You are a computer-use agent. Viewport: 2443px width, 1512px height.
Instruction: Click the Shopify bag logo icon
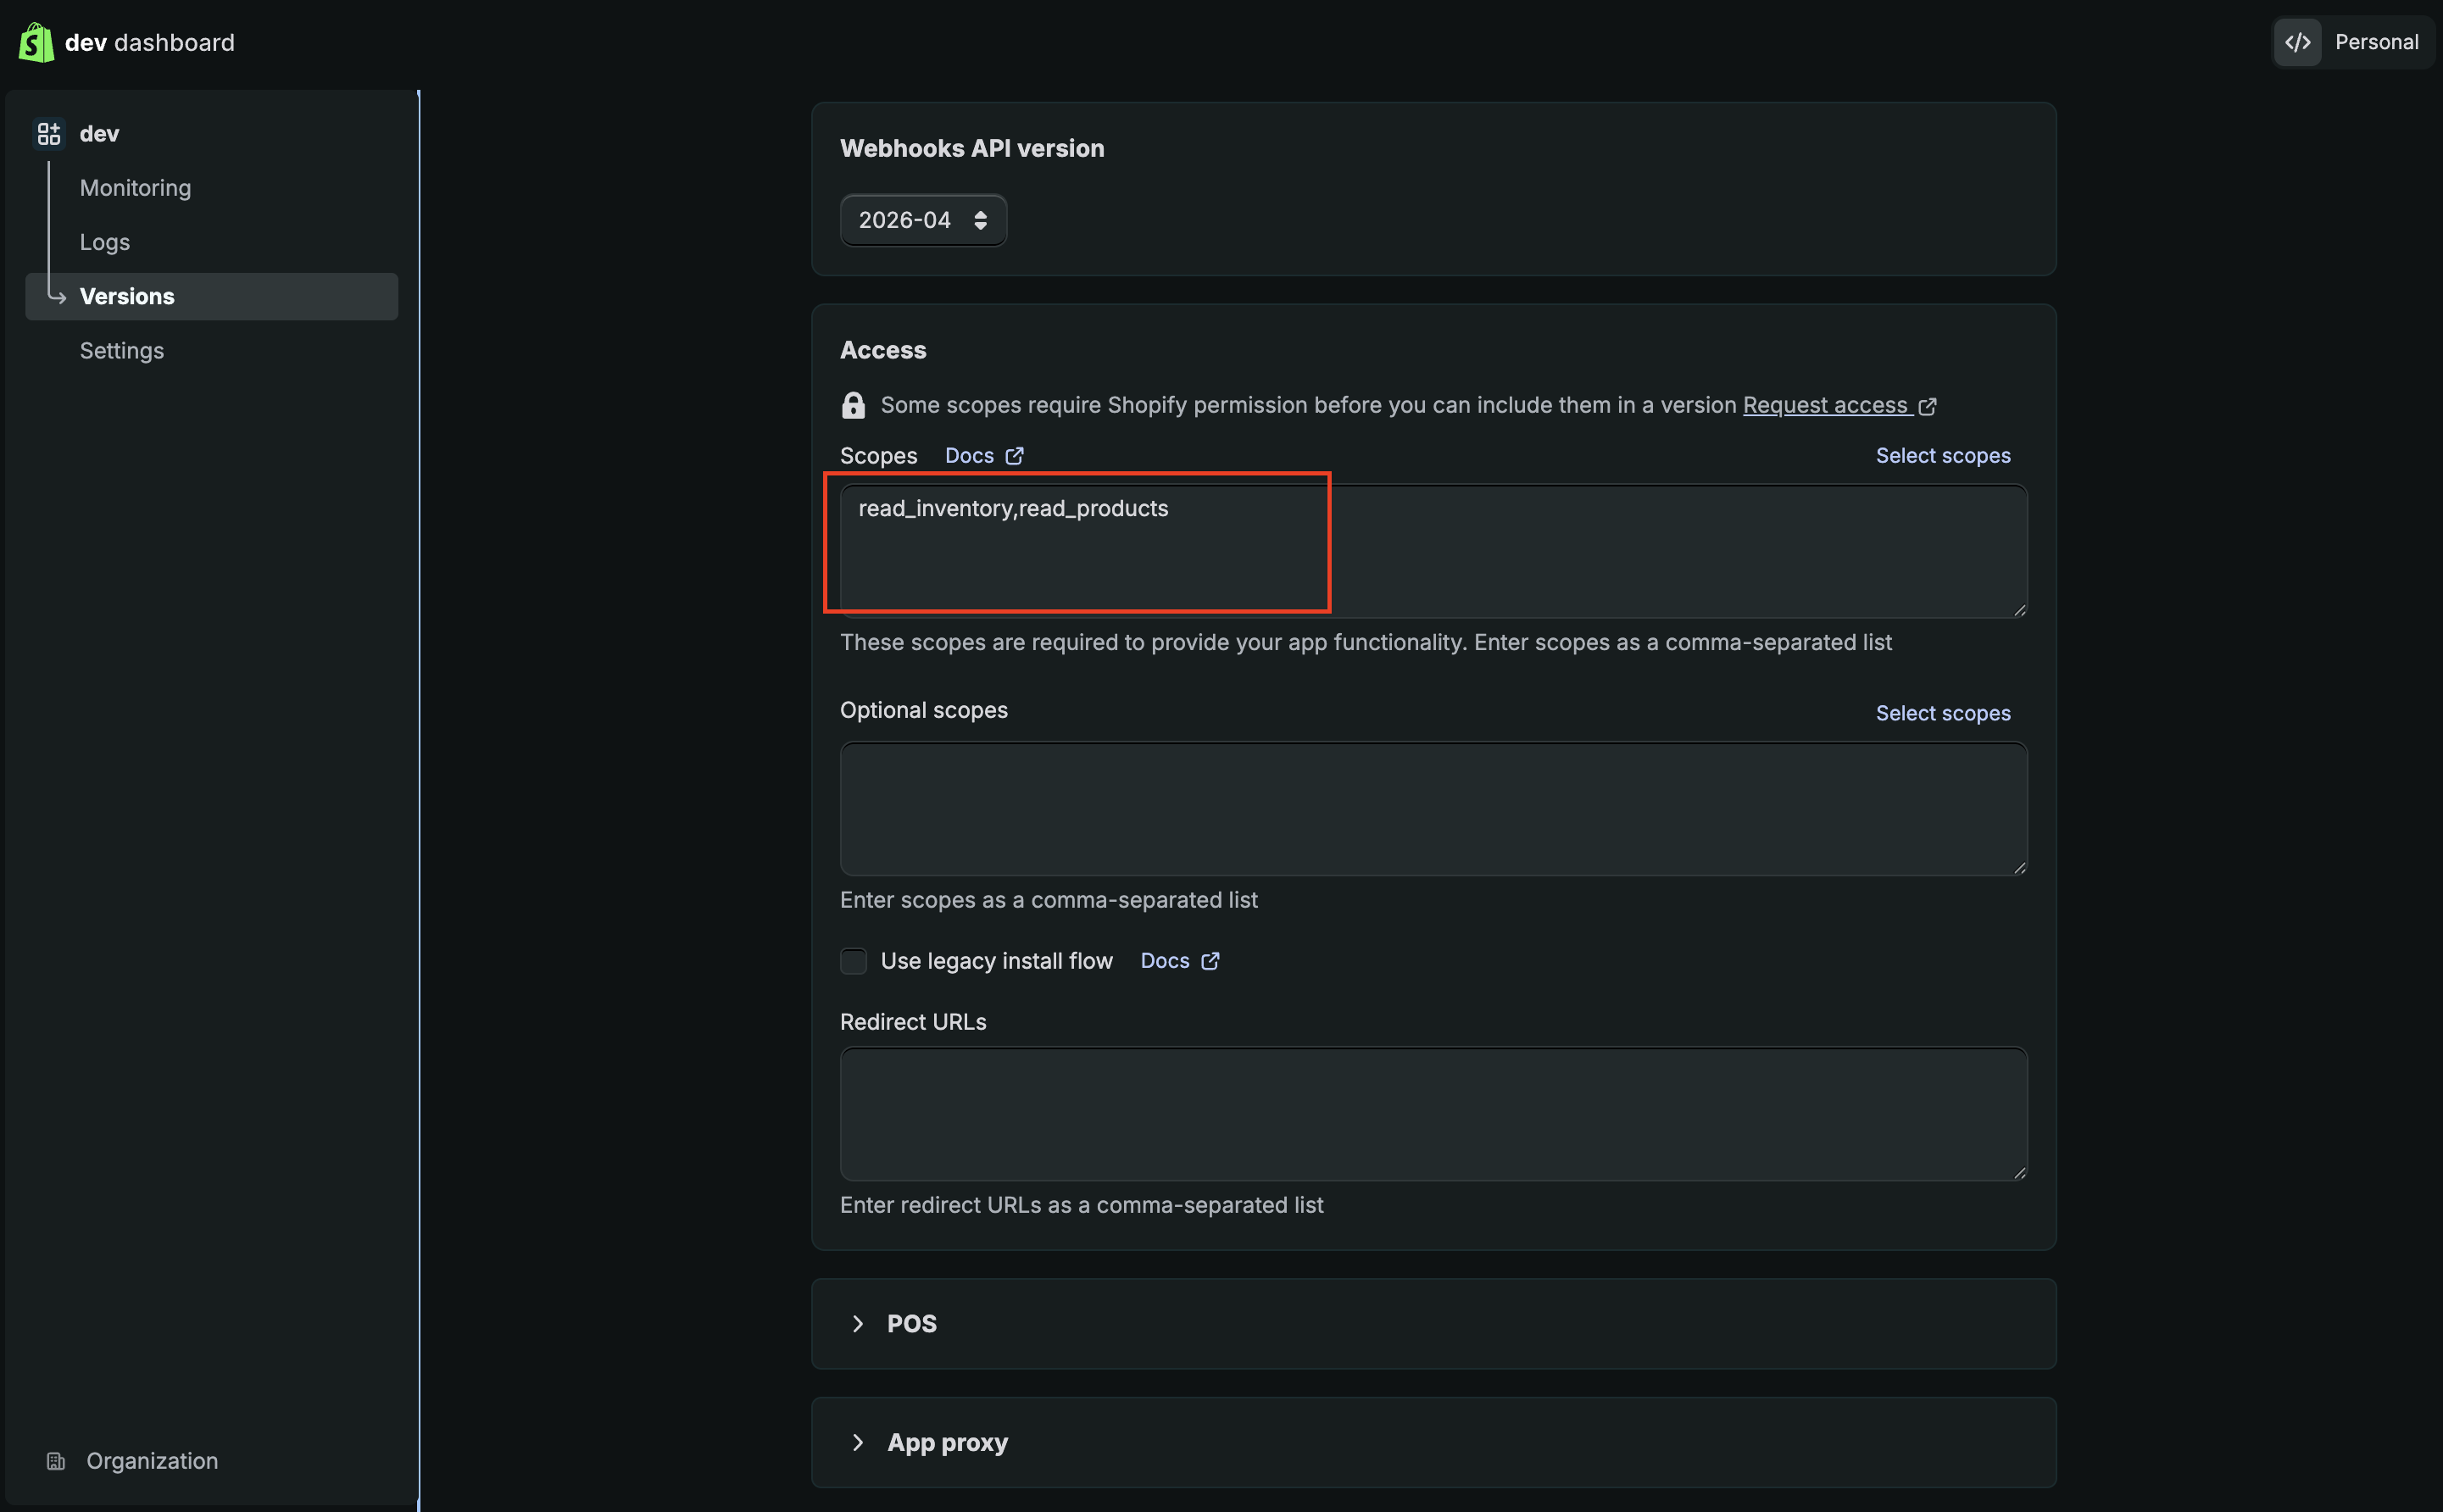click(x=36, y=42)
